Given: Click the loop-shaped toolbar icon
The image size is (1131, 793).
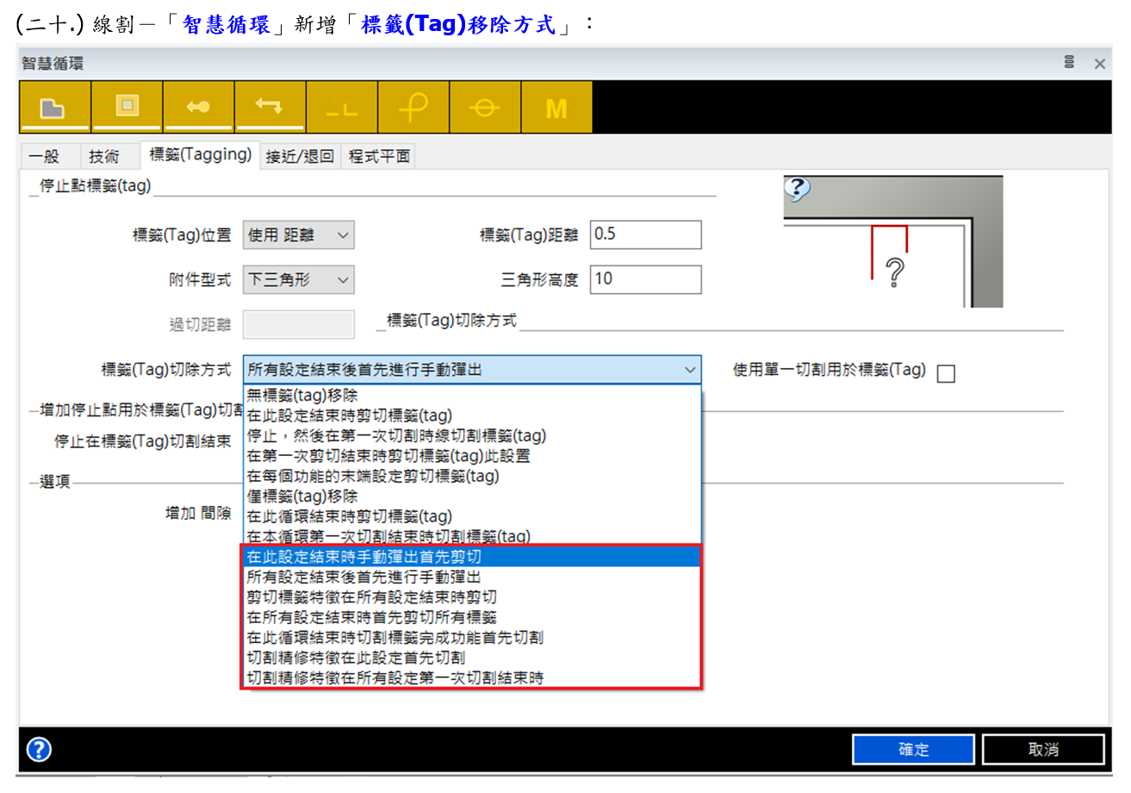Looking at the screenshot, I should tap(413, 107).
